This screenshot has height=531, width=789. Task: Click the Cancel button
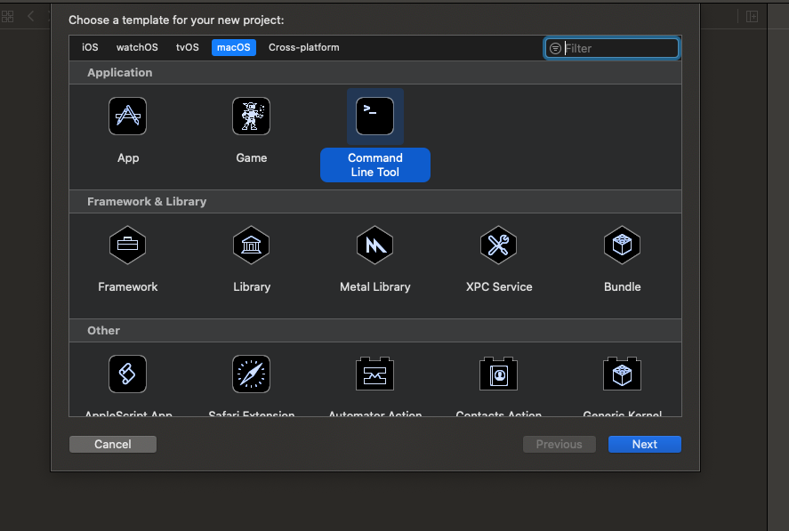tap(113, 445)
